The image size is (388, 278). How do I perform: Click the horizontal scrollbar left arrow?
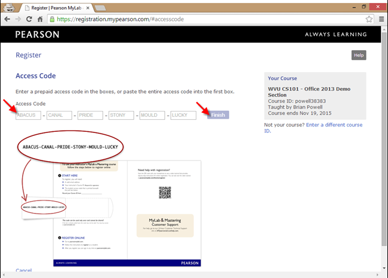4,274
